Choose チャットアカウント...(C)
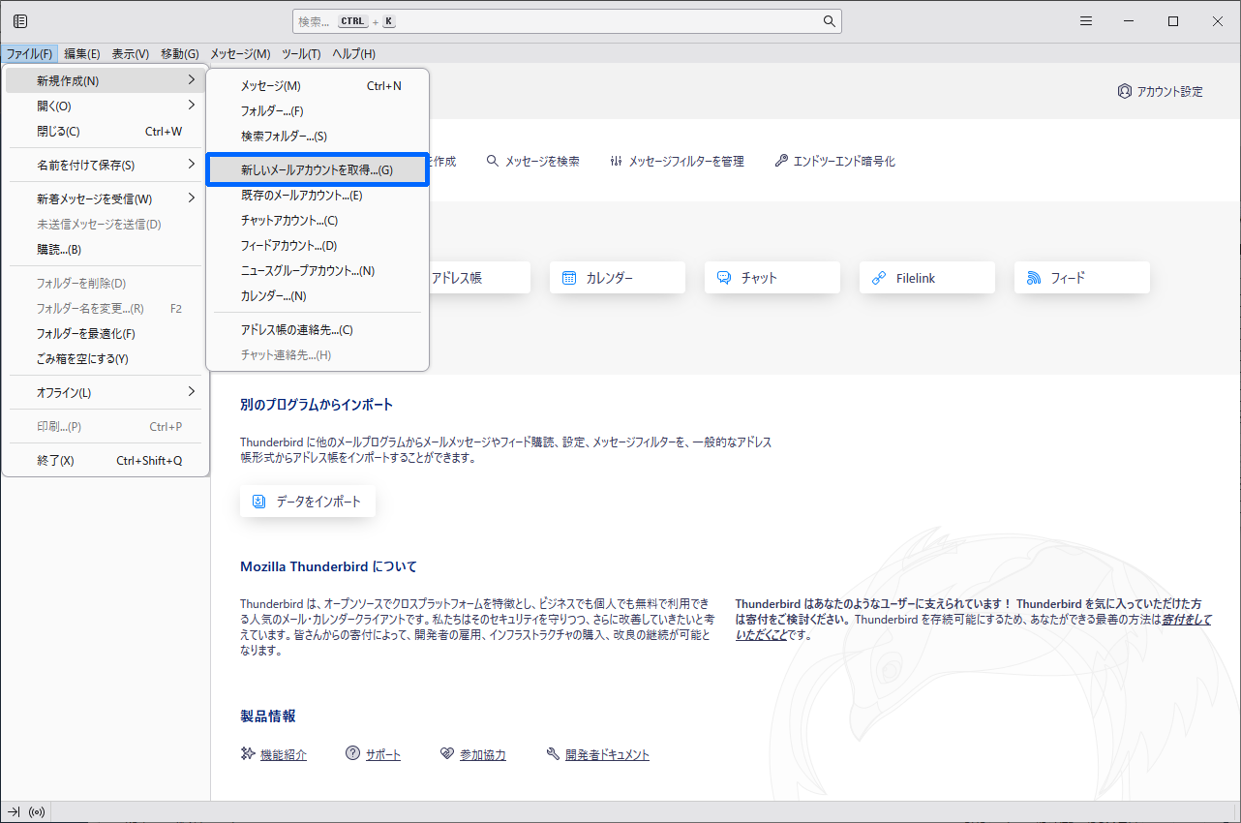This screenshot has height=823, width=1241. [318, 221]
